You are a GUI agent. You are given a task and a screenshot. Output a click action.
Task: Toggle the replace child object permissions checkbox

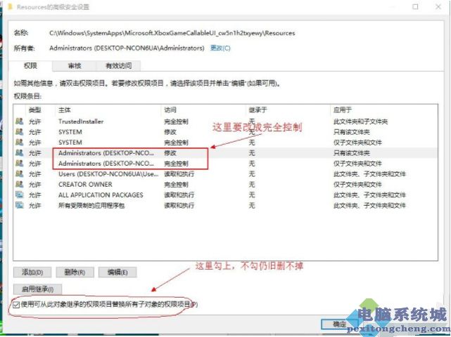tap(16, 305)
